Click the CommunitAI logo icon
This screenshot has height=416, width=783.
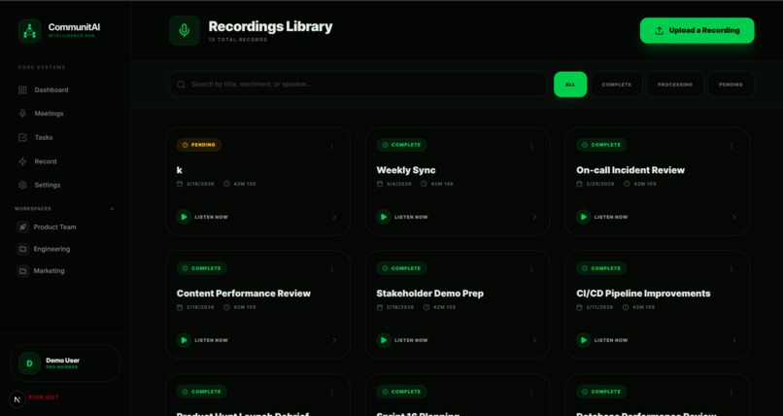point(29,30)
